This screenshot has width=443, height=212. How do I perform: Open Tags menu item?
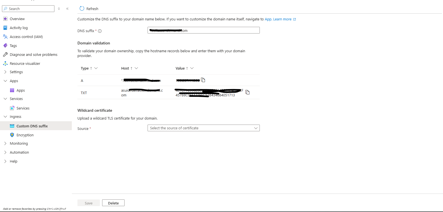click(x=13, y=46)
